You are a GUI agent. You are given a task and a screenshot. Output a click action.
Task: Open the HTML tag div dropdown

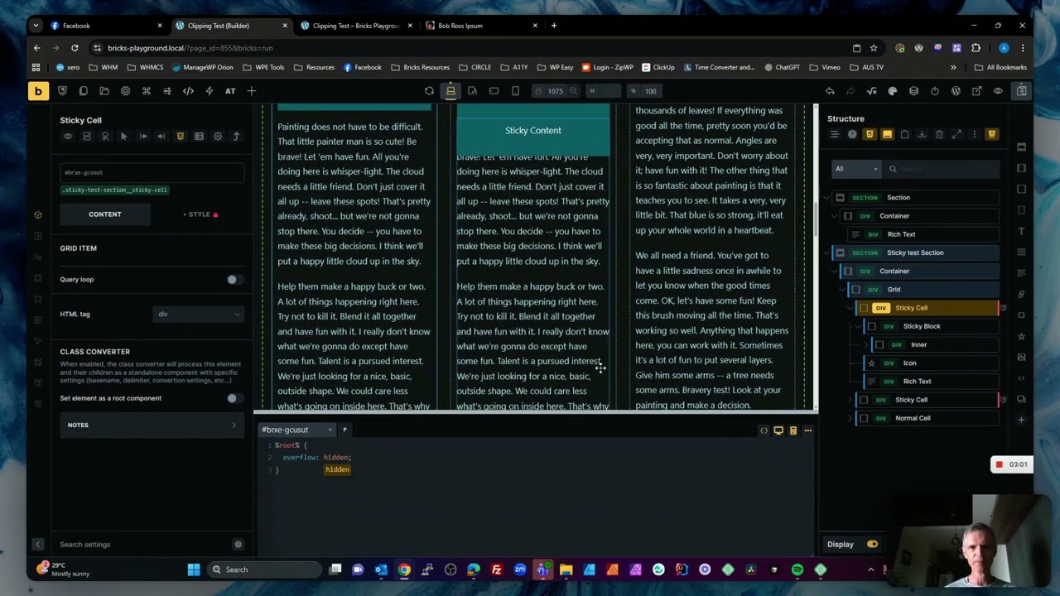[x=199, y=315]
